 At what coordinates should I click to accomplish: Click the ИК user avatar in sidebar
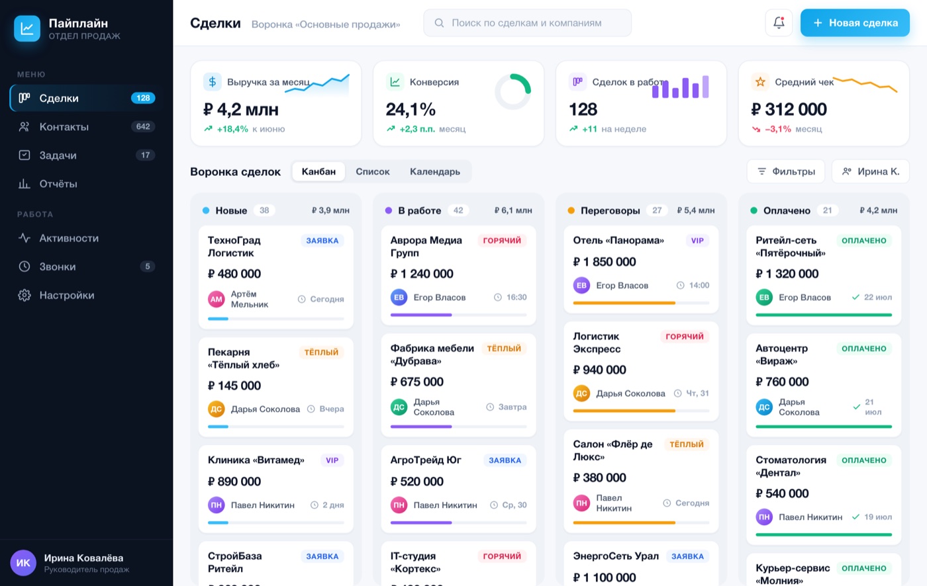23,563
